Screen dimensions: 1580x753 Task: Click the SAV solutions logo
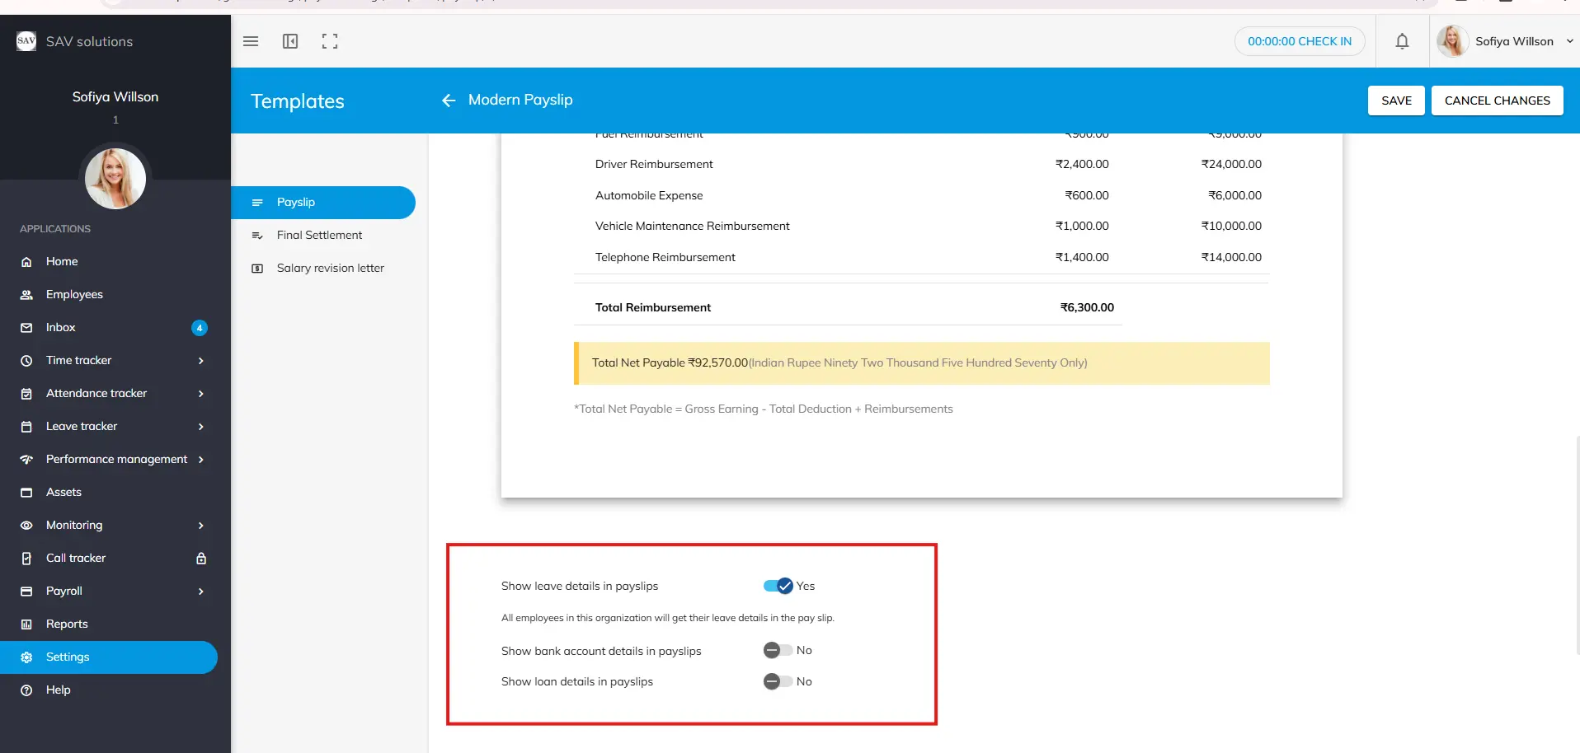[26, 41]
